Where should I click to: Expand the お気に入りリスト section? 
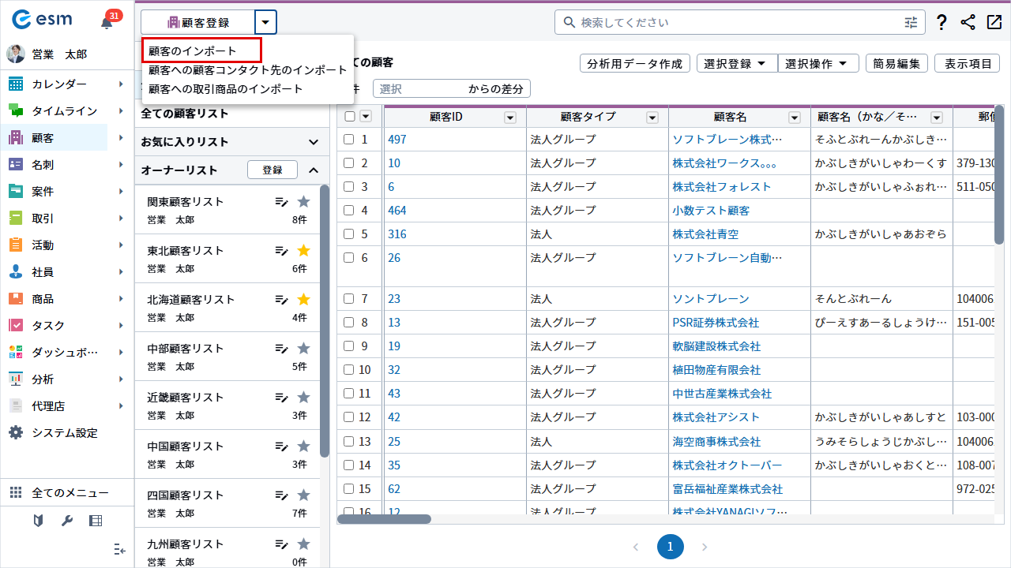click(313, 142)
